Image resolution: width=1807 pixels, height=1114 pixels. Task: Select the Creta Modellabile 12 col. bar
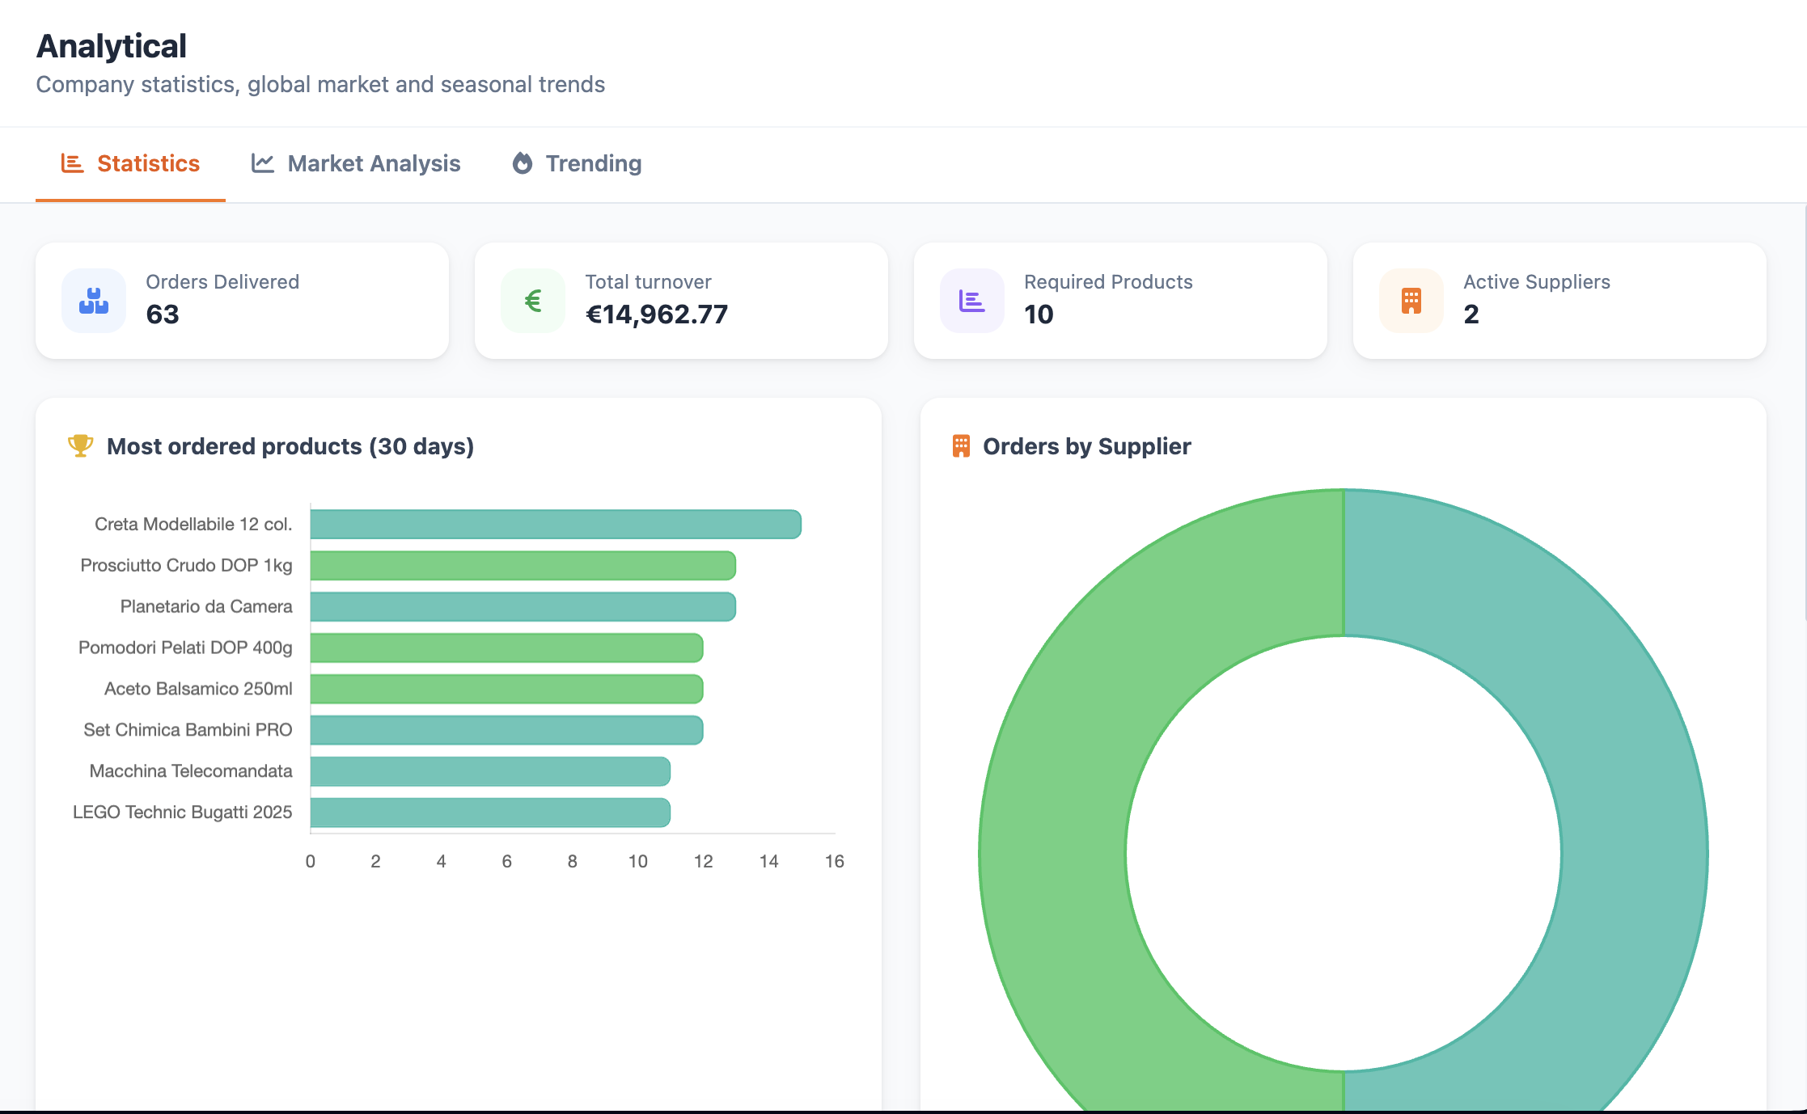tap(554, 523)
